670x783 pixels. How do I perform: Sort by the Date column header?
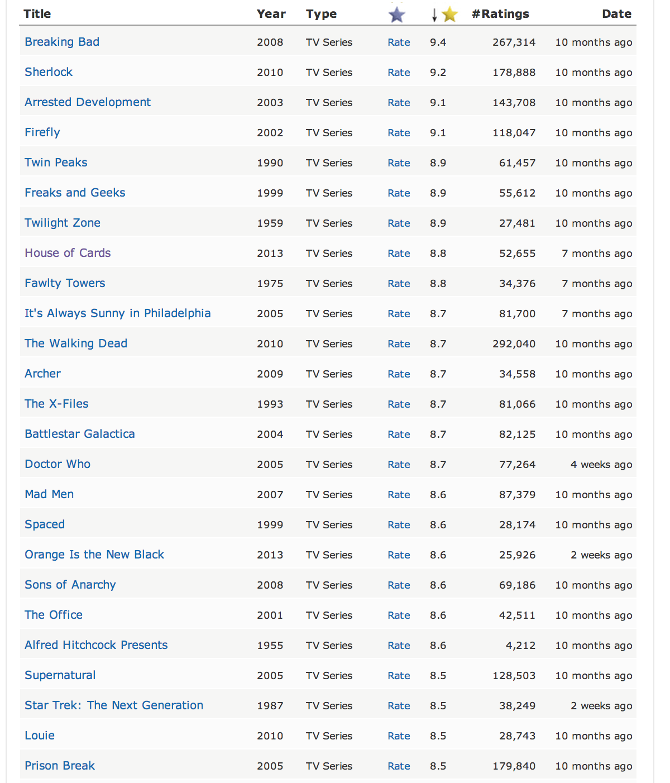click(x=617, y=14)
